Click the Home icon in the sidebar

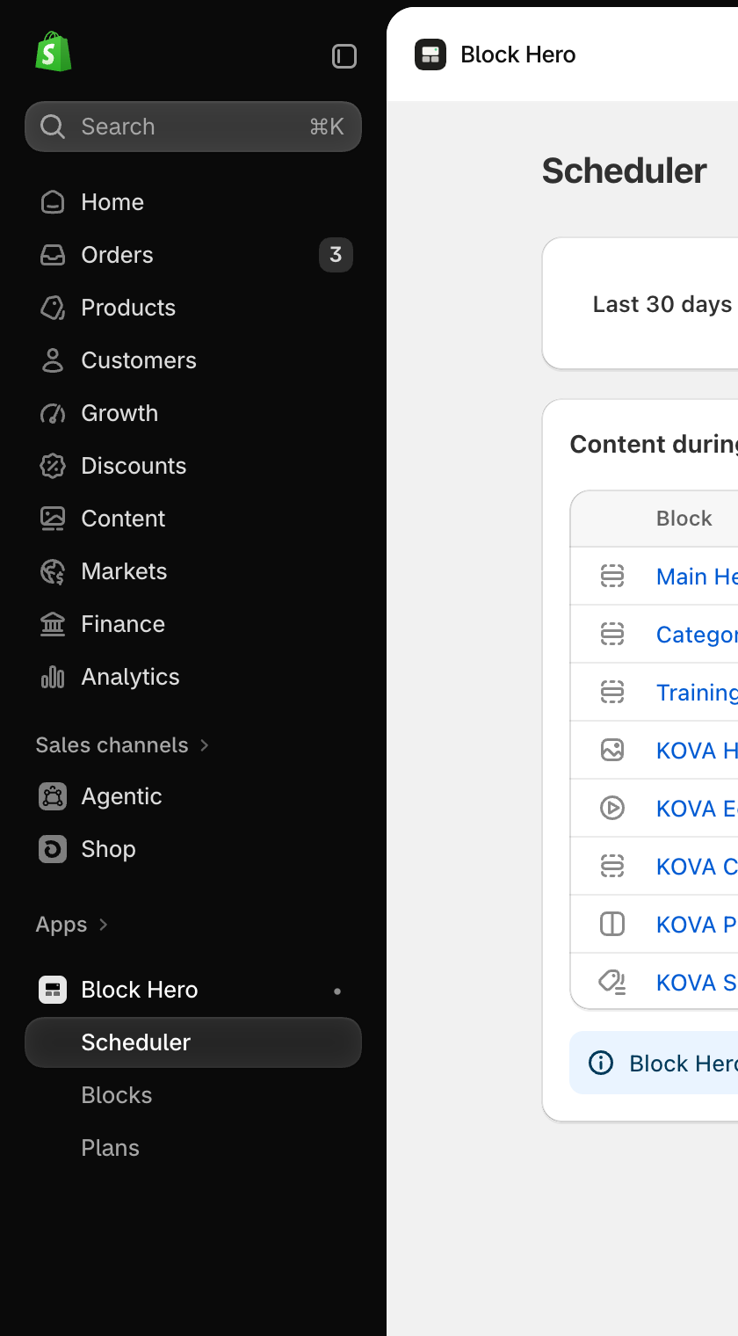53,202
